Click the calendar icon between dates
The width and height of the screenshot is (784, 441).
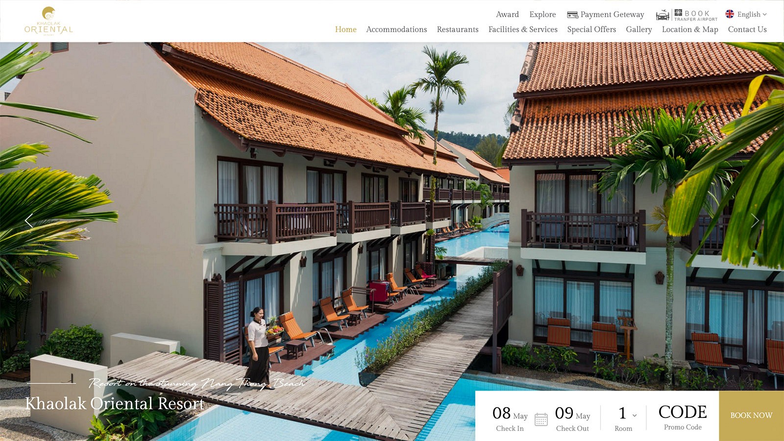[x=541, y=419]
